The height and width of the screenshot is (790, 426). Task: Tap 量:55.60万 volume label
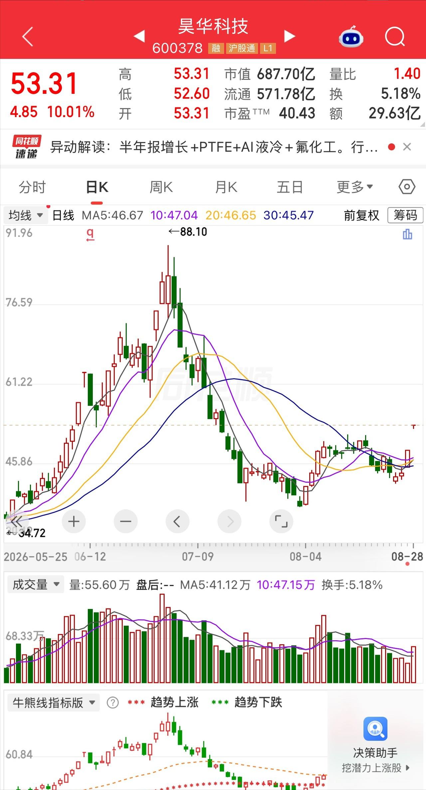pos(99,585)
